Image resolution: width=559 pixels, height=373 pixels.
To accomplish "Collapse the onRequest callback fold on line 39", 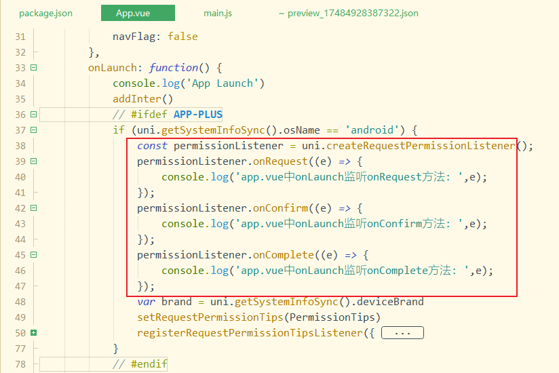I will tap(33, 161).
